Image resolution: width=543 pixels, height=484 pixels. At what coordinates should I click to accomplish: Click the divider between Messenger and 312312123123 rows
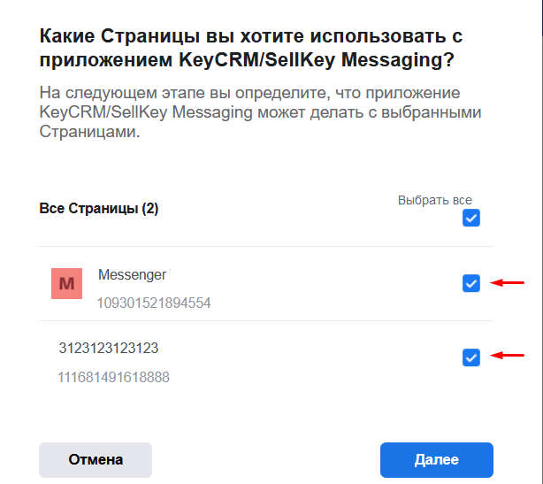[x=266, y=321]
